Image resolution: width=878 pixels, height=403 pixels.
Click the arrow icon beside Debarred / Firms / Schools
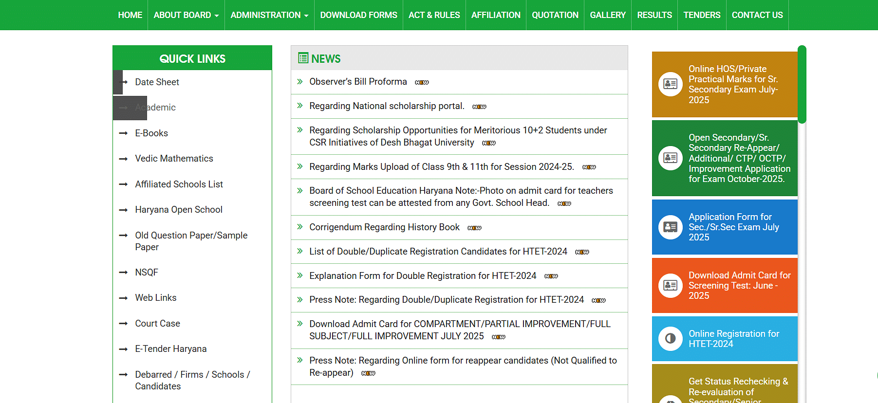(x=124, y=375)
